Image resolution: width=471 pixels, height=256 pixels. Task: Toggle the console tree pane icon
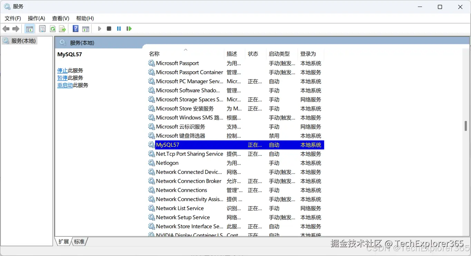pyautogui.click(x=30, y=29)
